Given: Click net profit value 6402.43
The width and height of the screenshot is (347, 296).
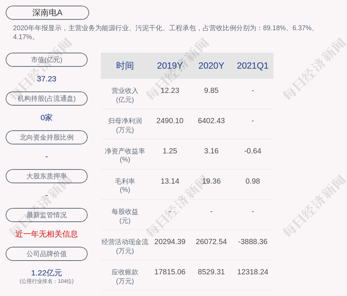Looking at the screenshot, I should point(211,121).
